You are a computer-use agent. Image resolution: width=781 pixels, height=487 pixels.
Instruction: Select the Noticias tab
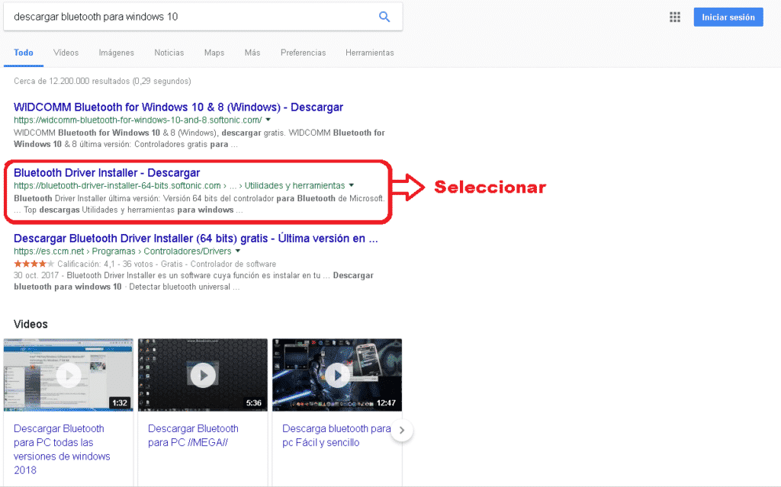pyautogui.click(x=169, y=53)
